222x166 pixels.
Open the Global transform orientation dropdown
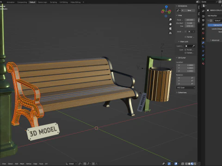[x=71, y=164]
